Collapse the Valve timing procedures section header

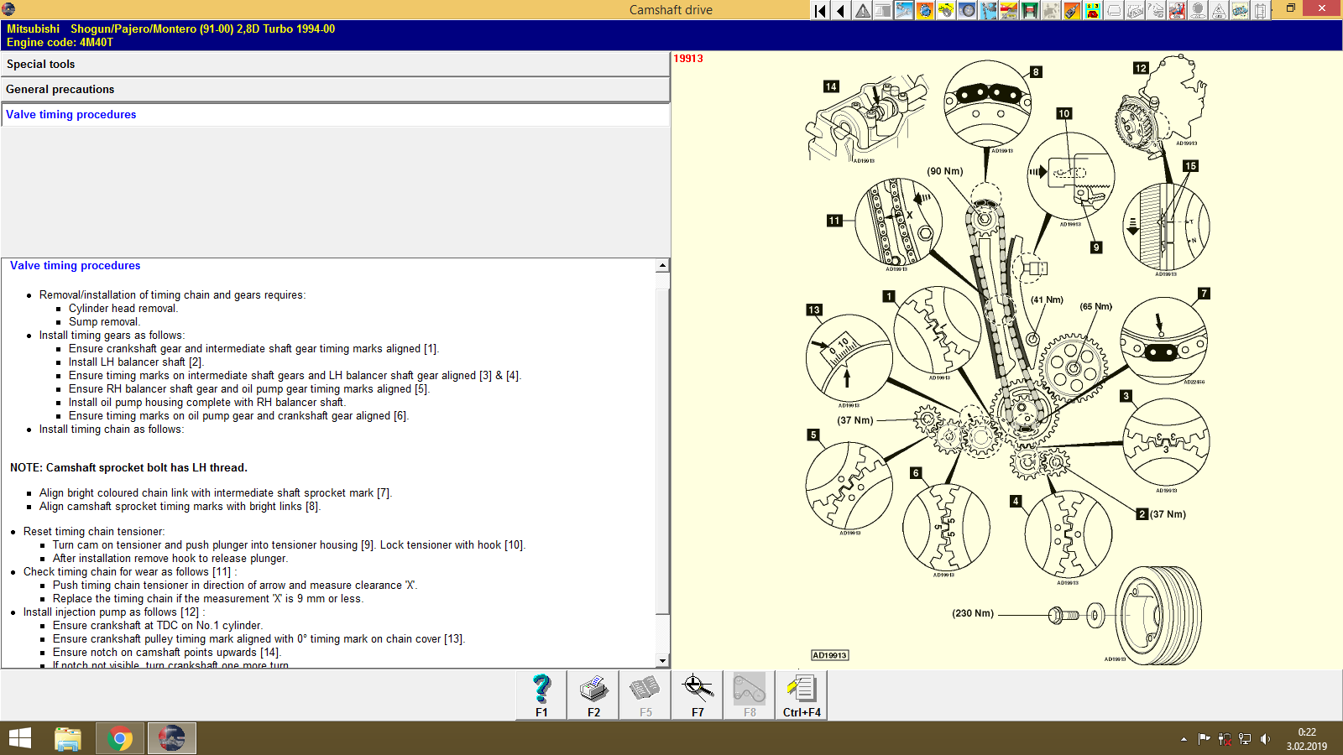click(71, 114)
